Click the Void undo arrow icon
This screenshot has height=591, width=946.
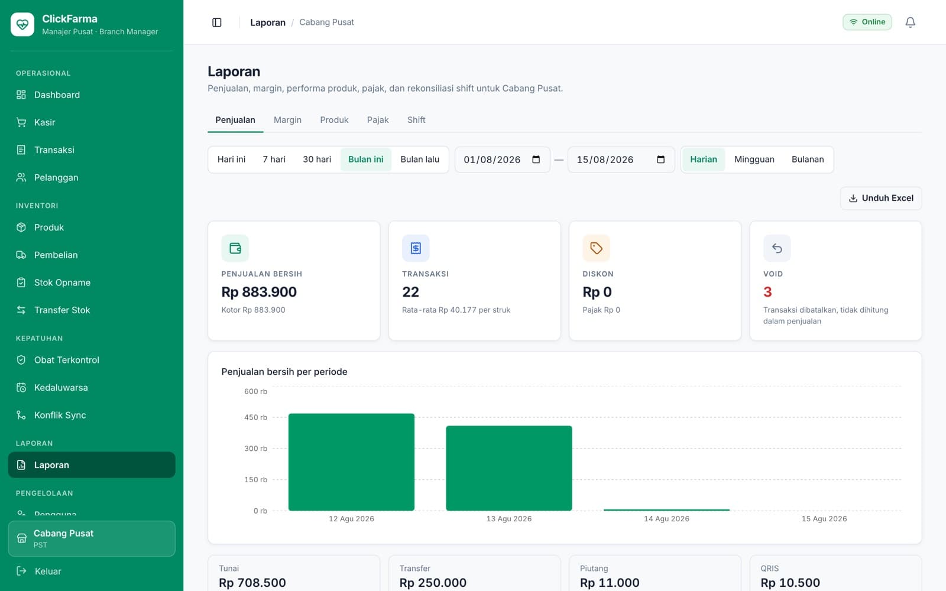click(777, 248)
